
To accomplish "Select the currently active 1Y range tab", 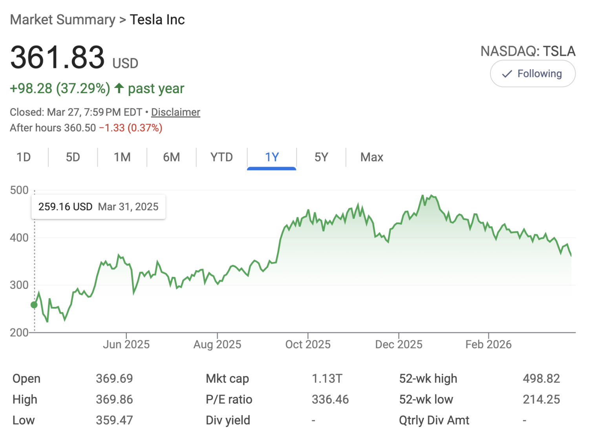I will [272, 157].
